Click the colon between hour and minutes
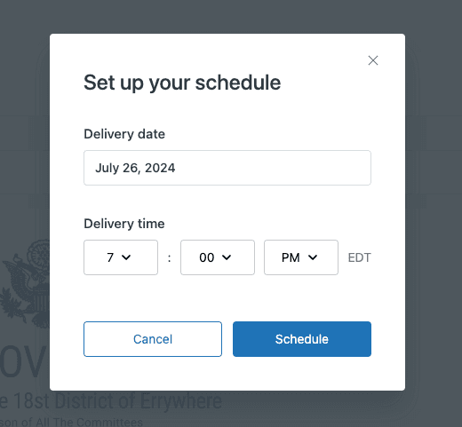This screenshot has height=427, width=462. (x=169, y=258)
